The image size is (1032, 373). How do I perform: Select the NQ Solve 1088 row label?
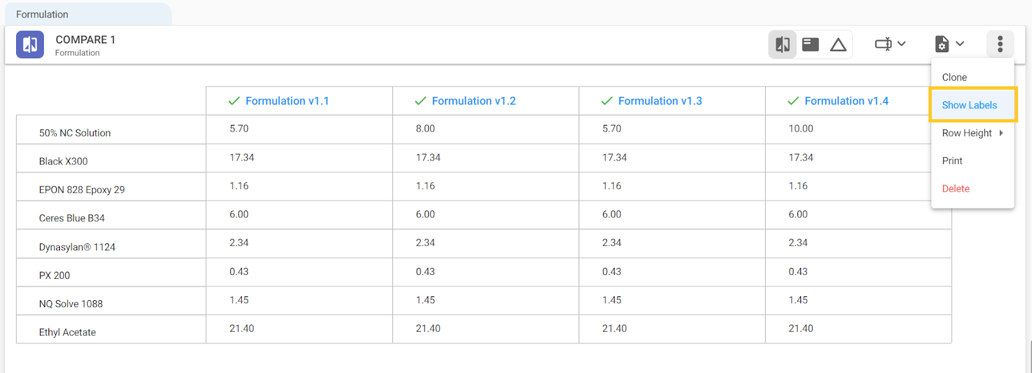coord(71,304)
